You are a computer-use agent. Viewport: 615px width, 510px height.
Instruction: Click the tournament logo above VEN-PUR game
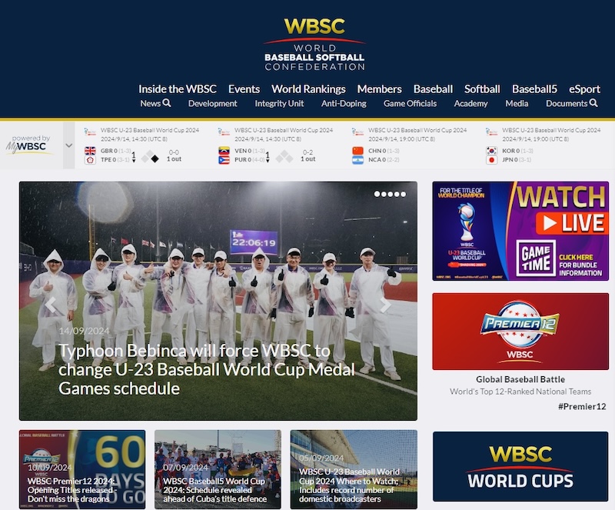tap(224, 132)
